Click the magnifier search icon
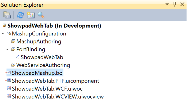The height and width of the screenshot is (106, 187). pos(41,15)
